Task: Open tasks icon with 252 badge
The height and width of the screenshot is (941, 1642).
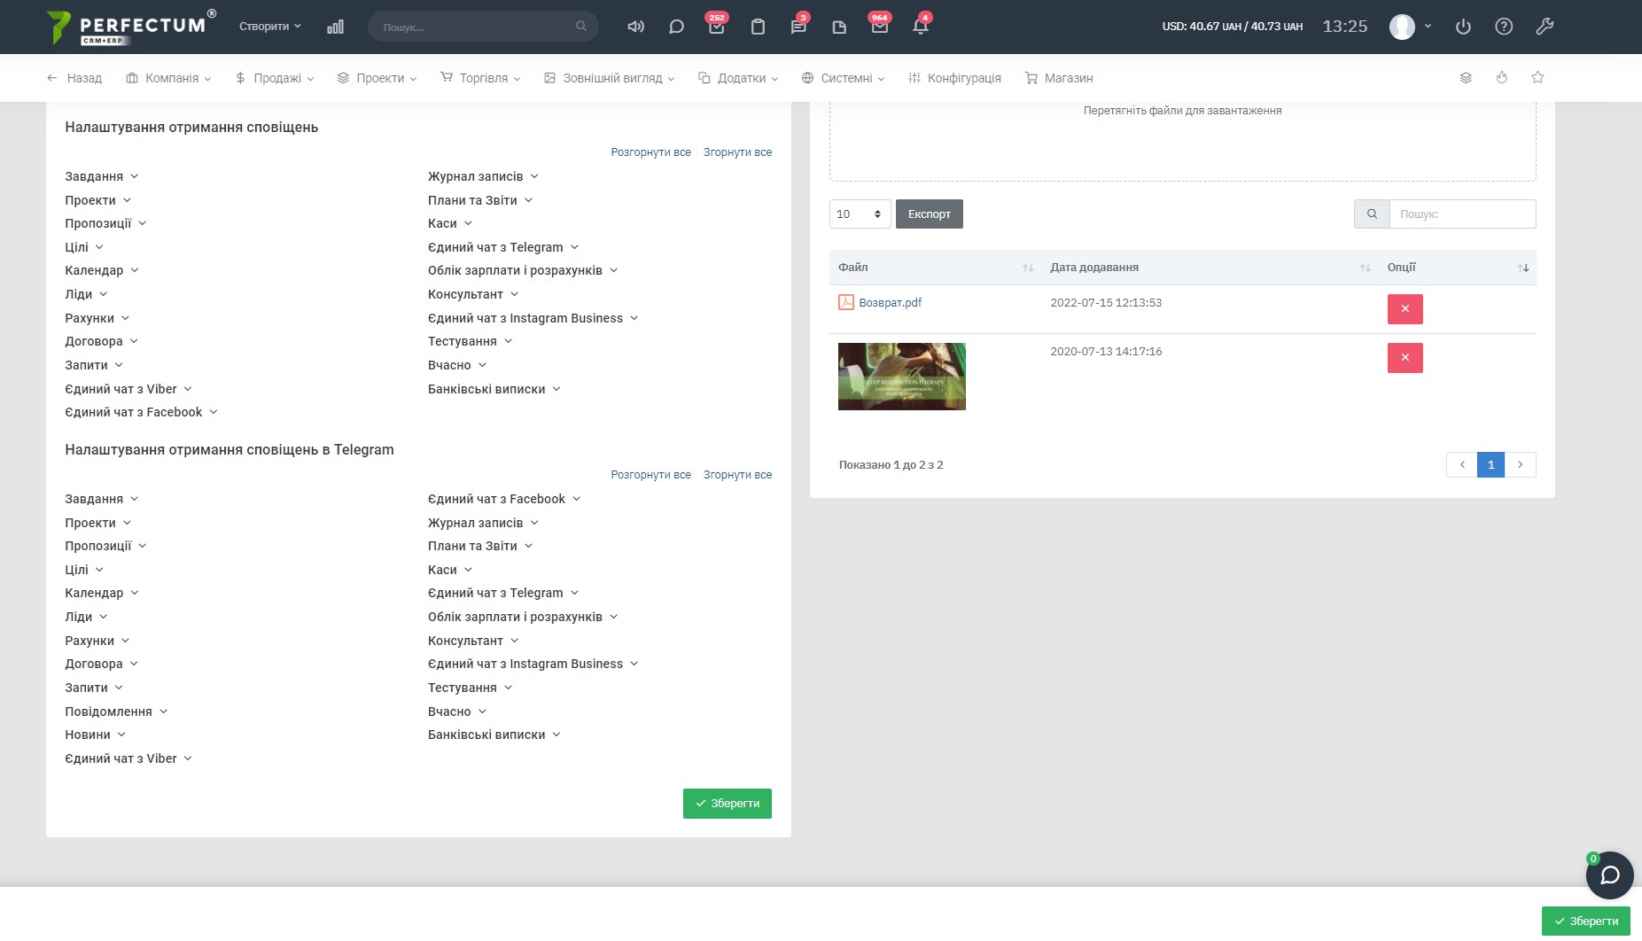Action: pyautogui.click(x=716, y=27)
